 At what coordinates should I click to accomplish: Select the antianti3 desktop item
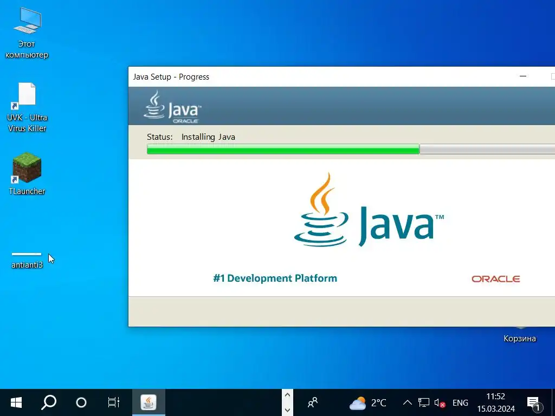[x=27, y=261]
